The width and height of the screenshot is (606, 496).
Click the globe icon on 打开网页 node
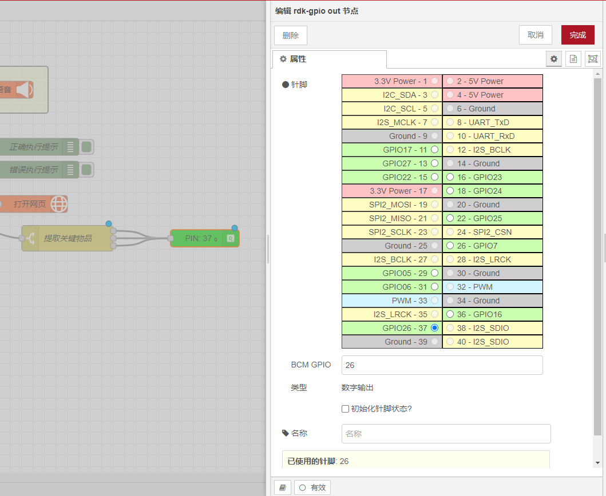(x=59, y=204)
